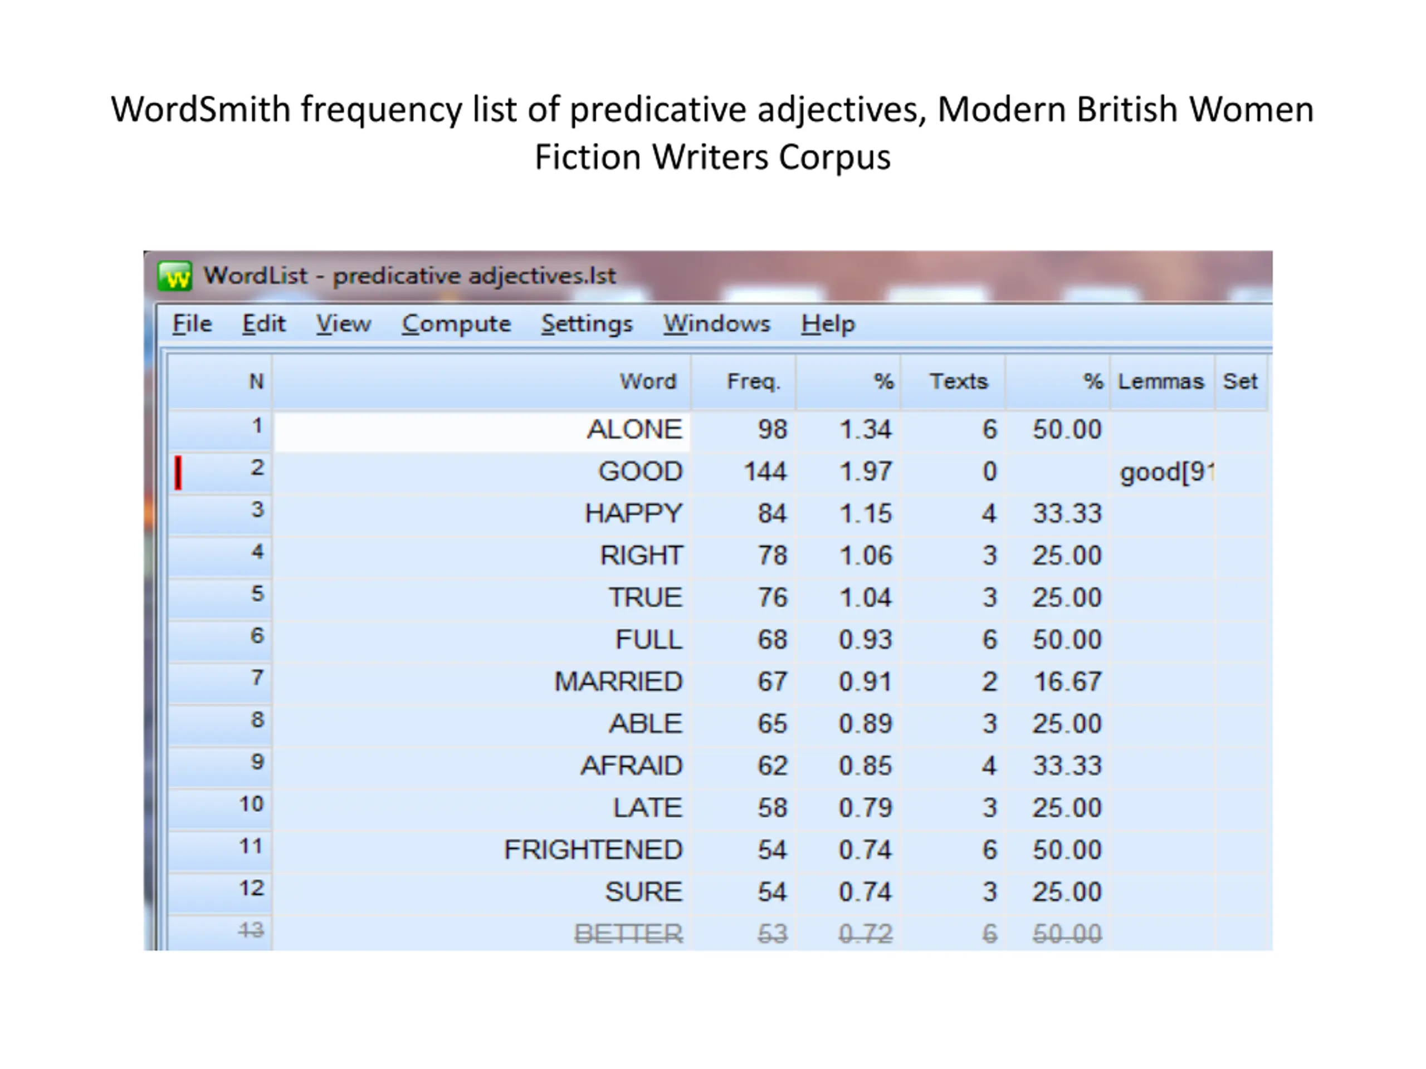Click frequency value 58 for LATE
Screen dimensions: 1426x1069
772,807
